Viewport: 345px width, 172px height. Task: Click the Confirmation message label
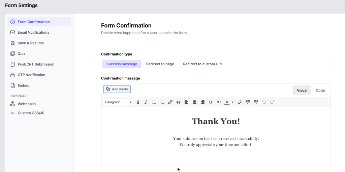click(x=121, y=78)
